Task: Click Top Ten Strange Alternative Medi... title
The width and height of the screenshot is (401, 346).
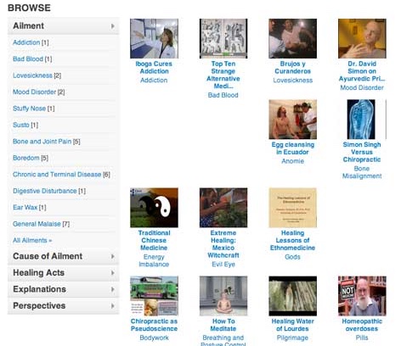Action: pyautogui.click(x=223, y=75)
